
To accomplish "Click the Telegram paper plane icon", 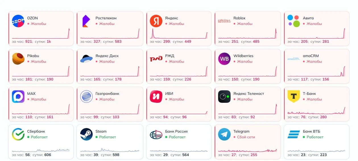I will click(224, 134).
